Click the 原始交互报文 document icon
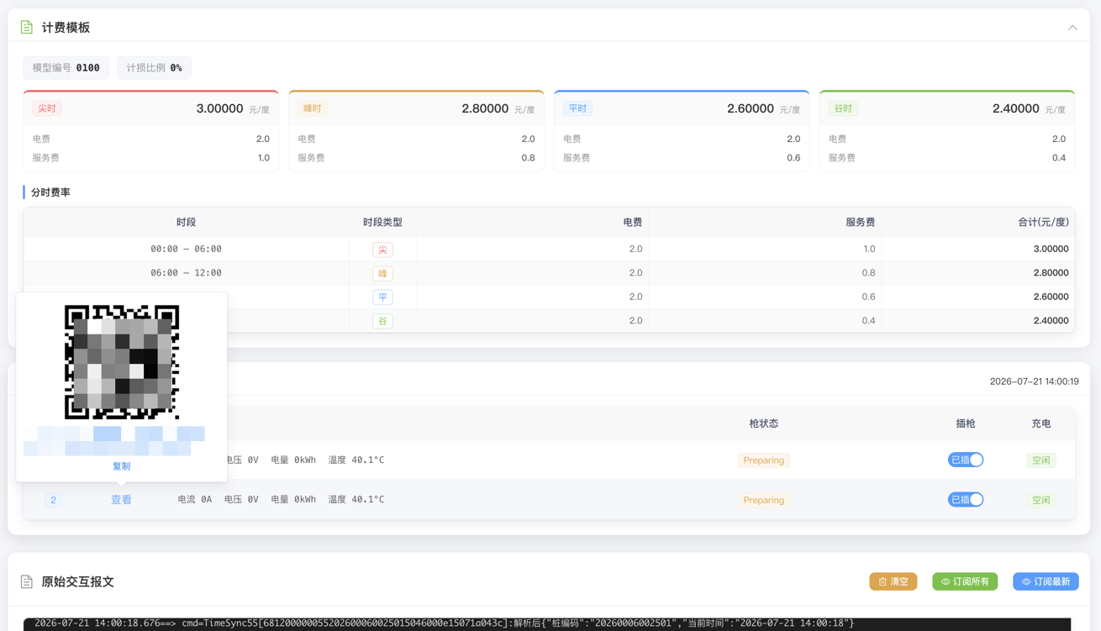 [27, 581]
